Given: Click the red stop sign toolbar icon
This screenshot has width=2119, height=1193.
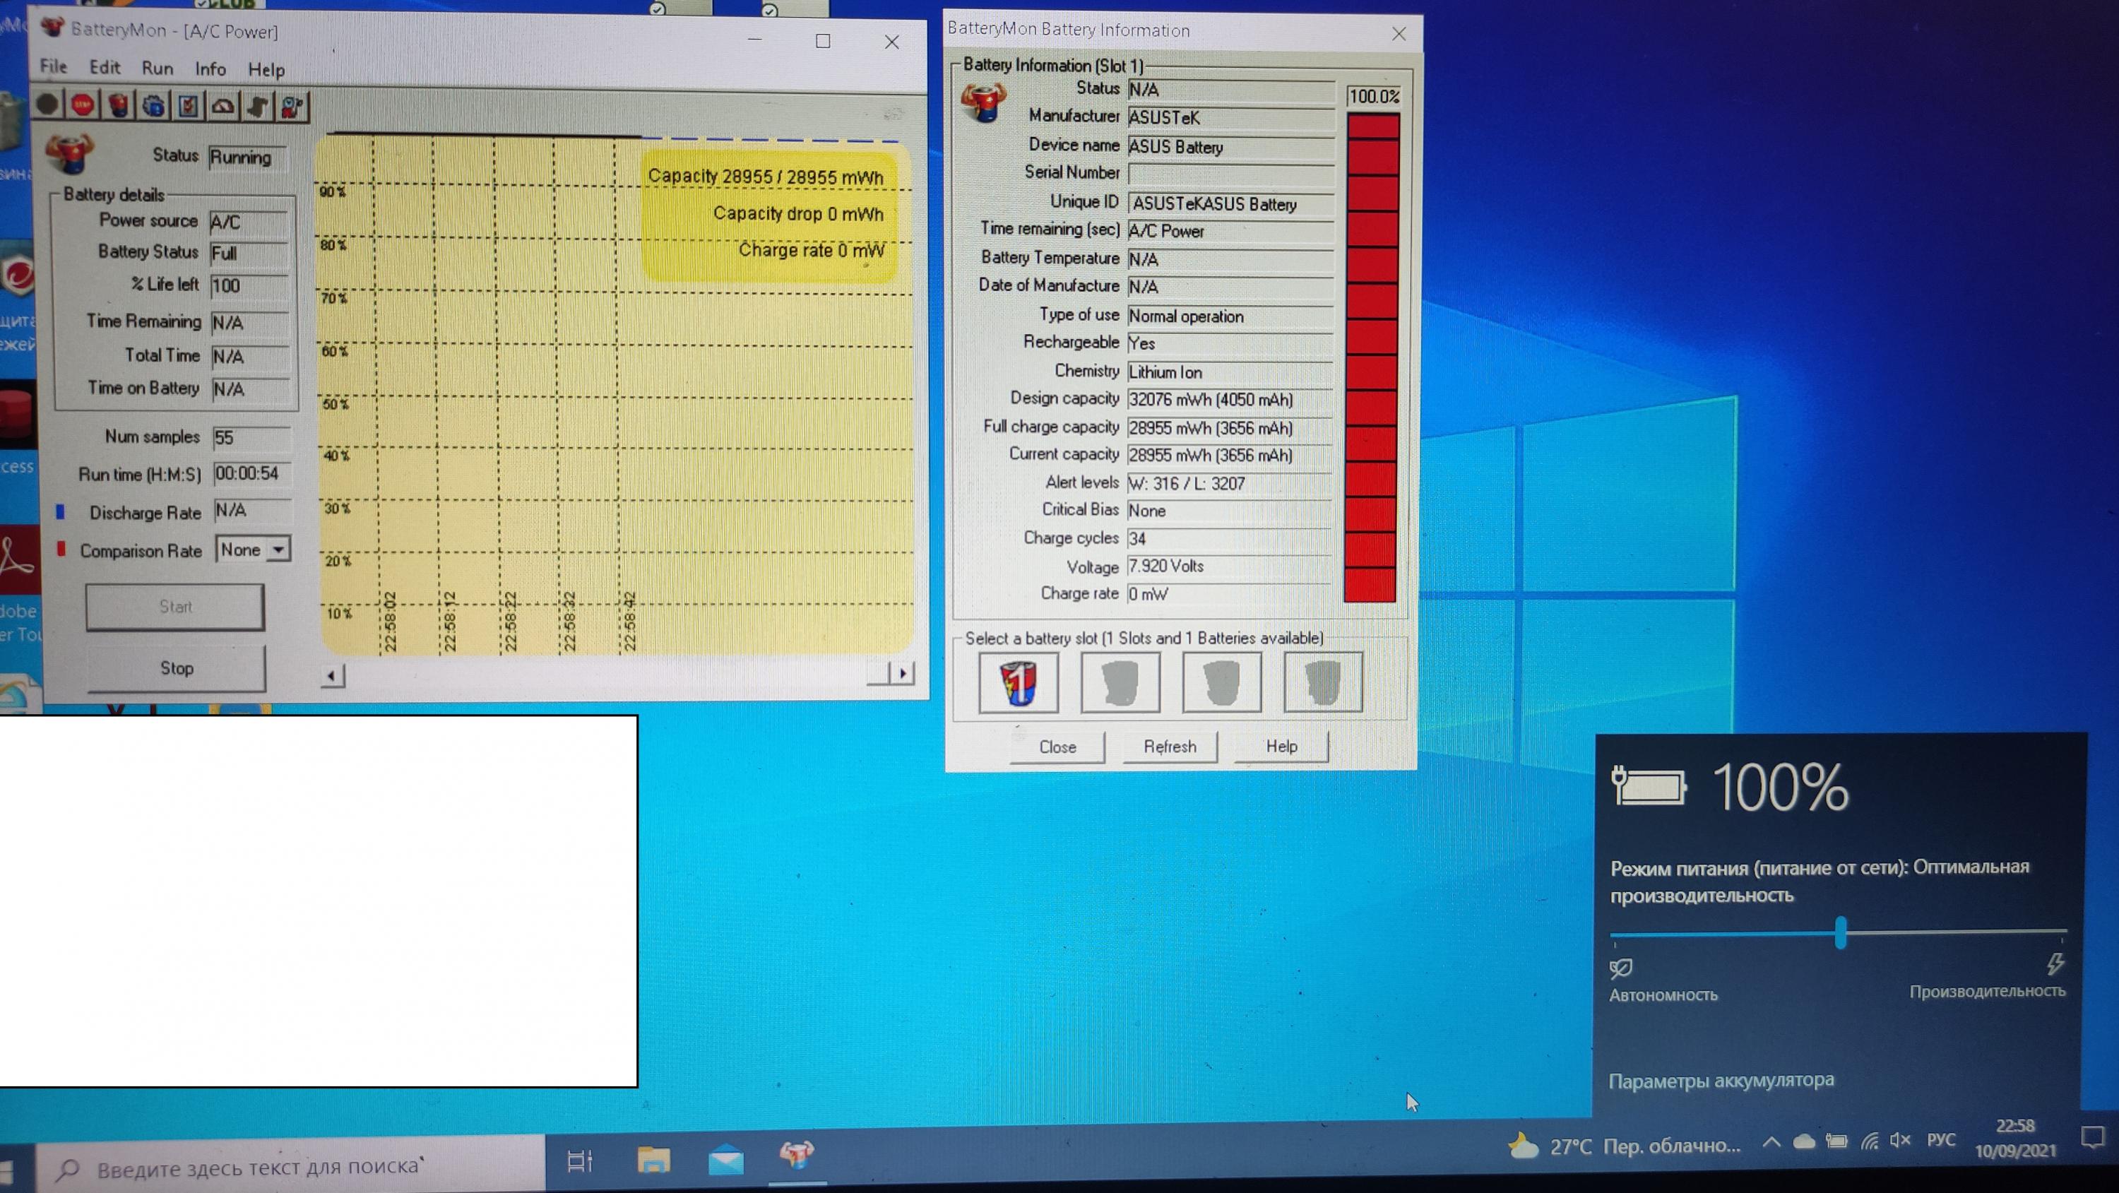Looking at the screenshot, I should point(82,105).
